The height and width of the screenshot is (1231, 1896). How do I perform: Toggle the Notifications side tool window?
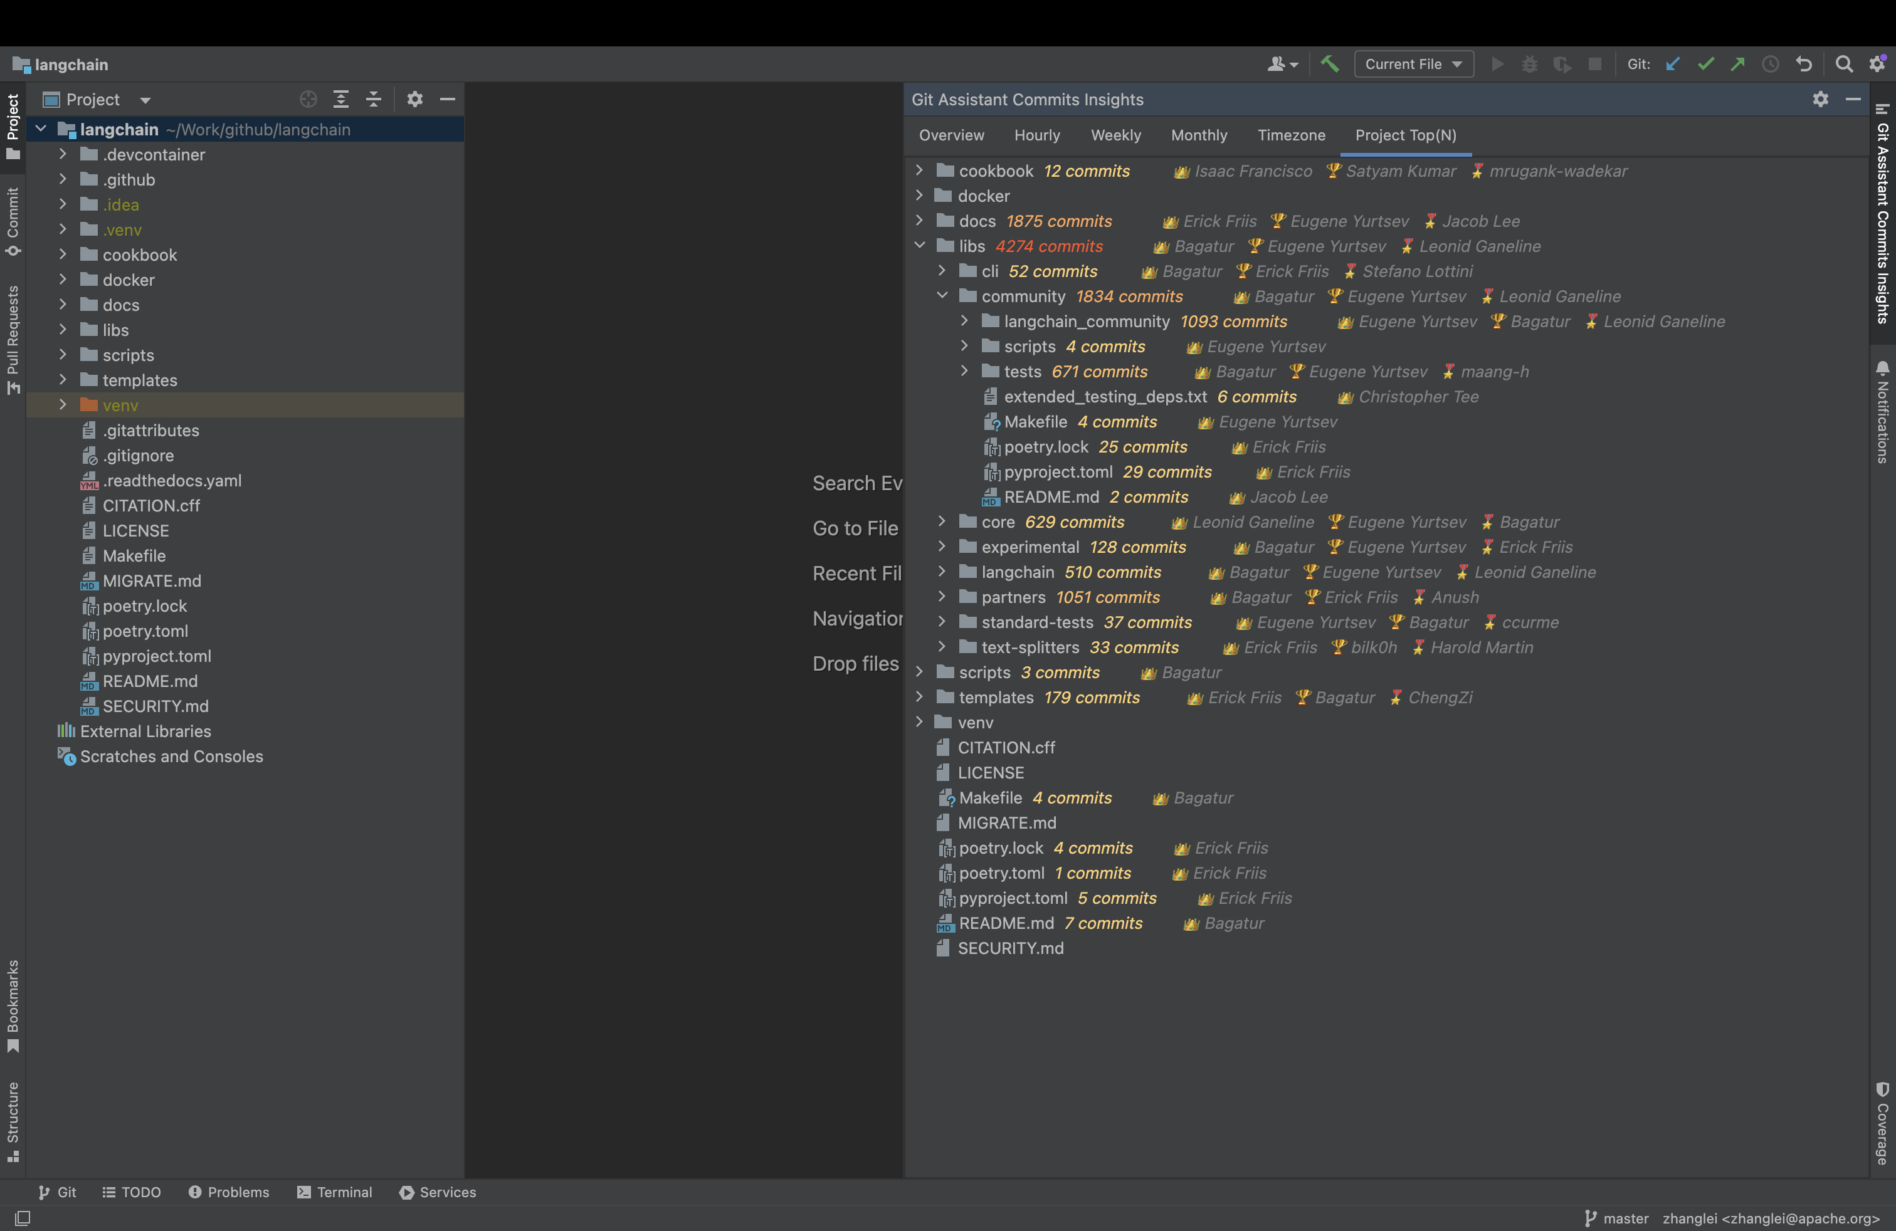coord(1882,412)
